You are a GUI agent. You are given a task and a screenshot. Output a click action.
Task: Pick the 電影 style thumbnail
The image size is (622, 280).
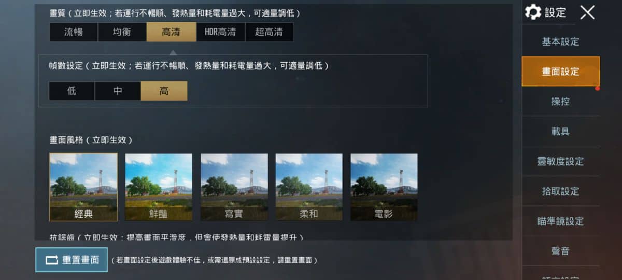[384, 187]
